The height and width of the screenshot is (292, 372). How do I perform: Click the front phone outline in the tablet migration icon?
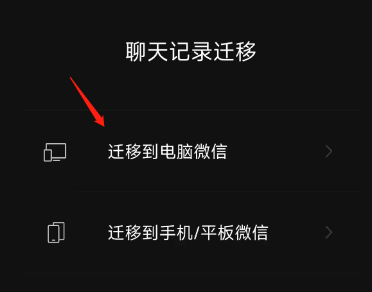tap(53, 234)
